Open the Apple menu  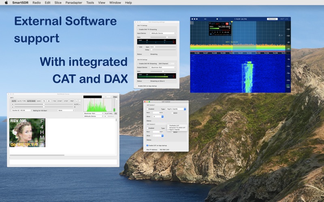(x=6, y=2)
